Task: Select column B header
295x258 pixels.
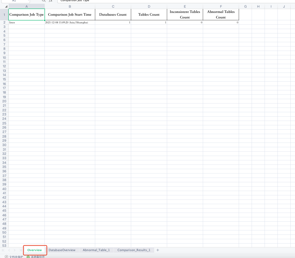Action: coord(70,7)
